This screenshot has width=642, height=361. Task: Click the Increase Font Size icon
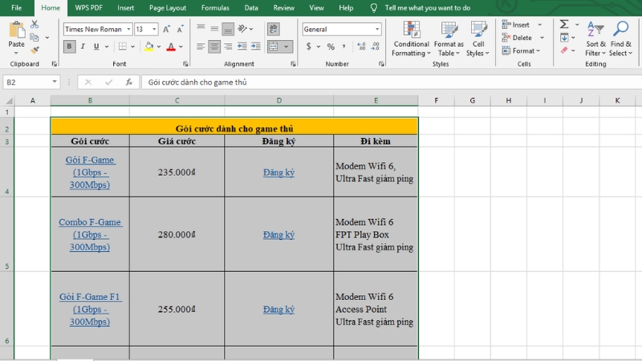[167, 29]
